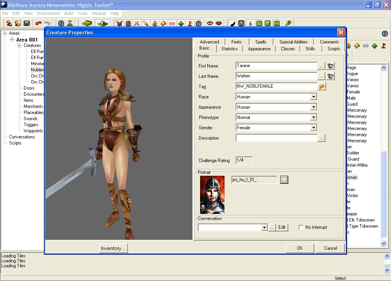
Task: Click the red Undo arrow in toolbar
Action: click(x=38, y=23)
